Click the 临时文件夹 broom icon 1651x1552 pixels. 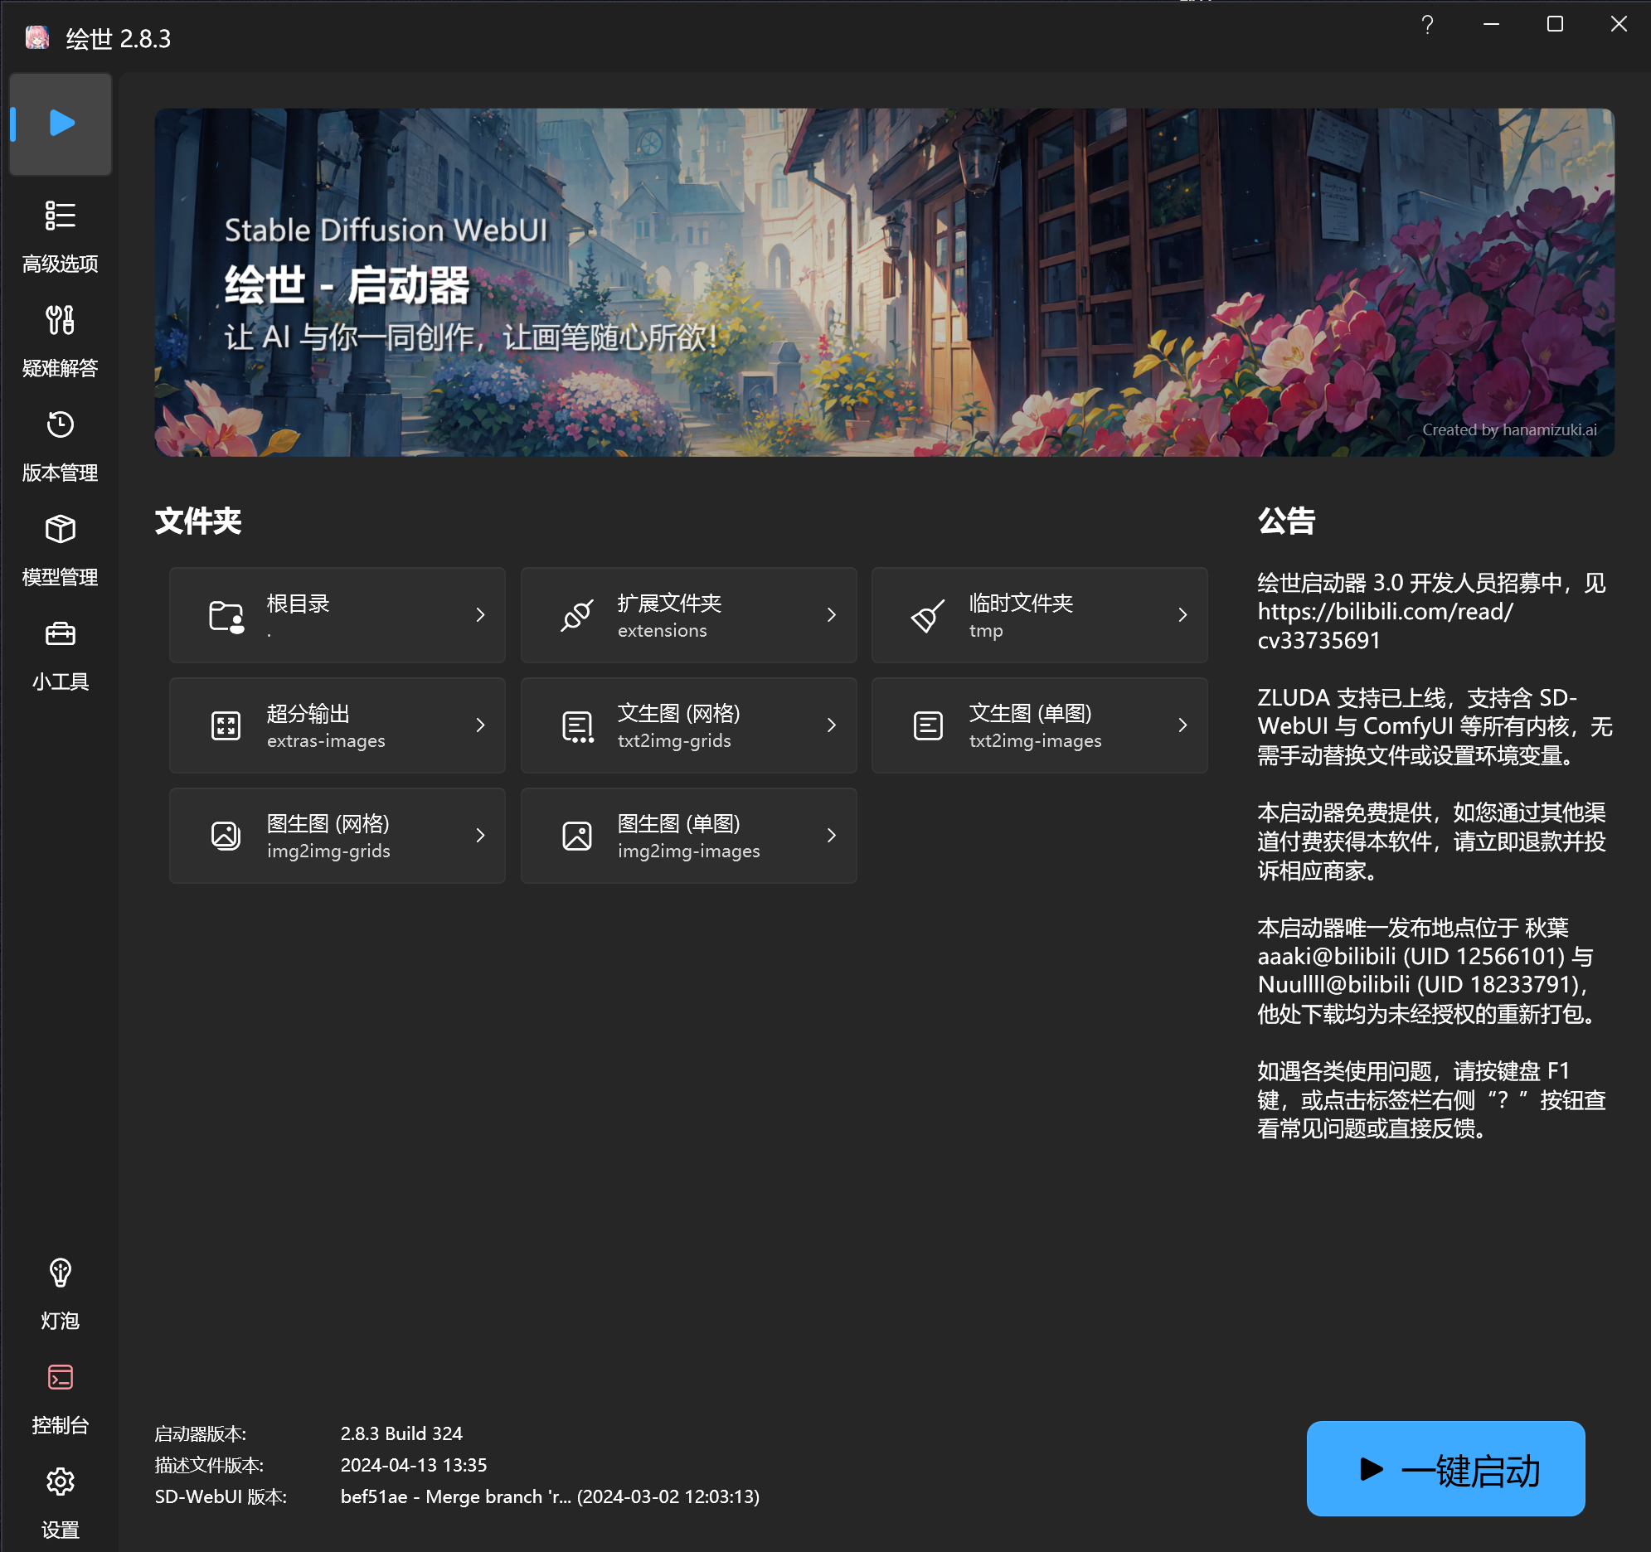click(929, 616)
